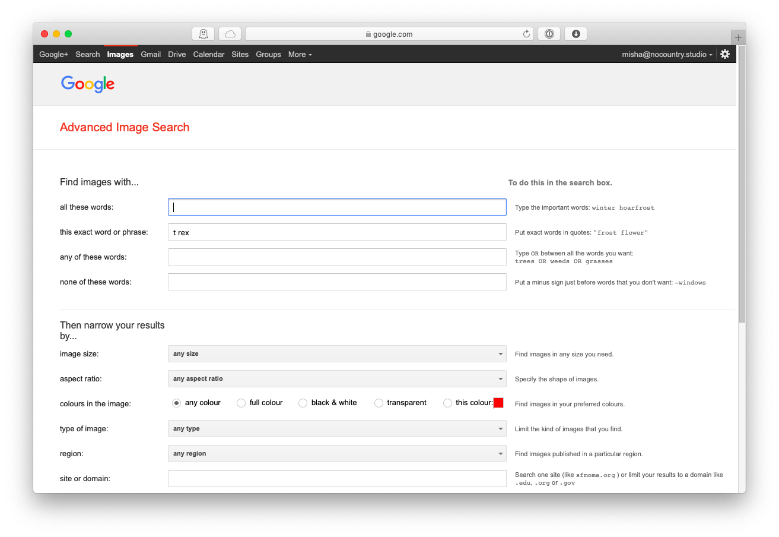Viewport: 779px width, 537px height.
Task: Select the any colour radio button
Action: point(176,403)
